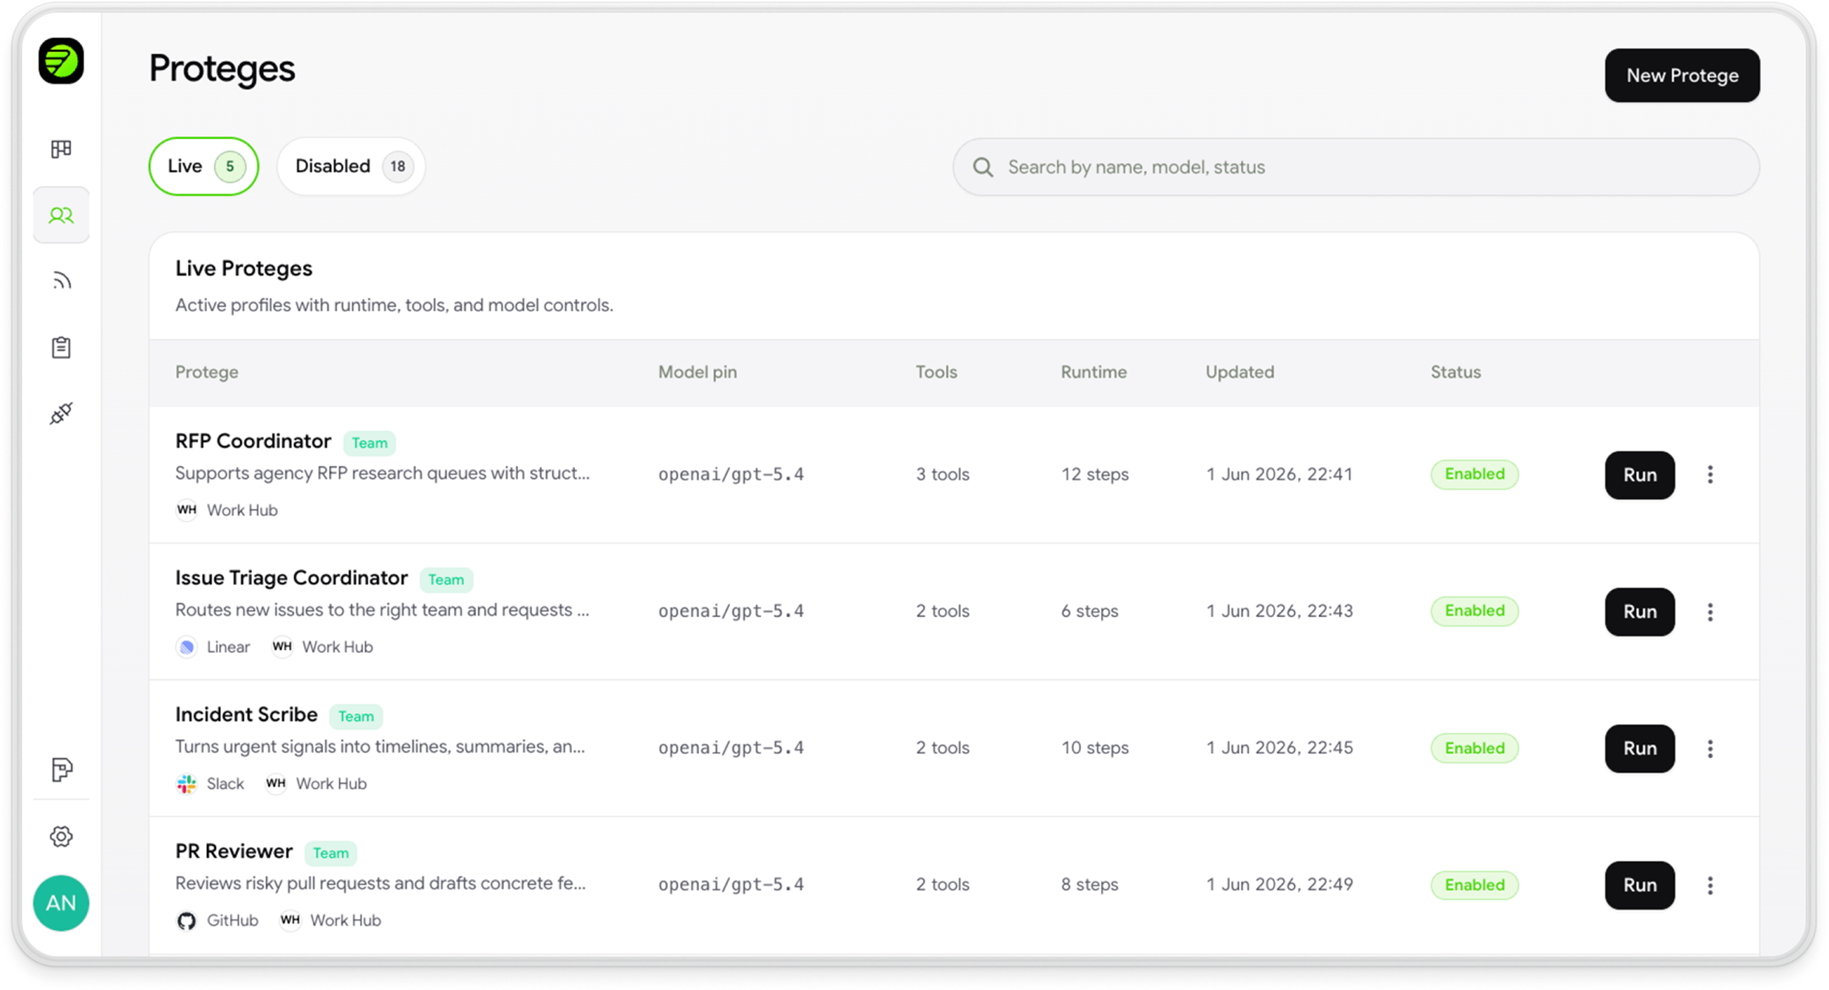The width and height of the screenshot is (1829, 990).
Task: Run the Incident Scribe protege
Action: click(x=1640, y=748)
